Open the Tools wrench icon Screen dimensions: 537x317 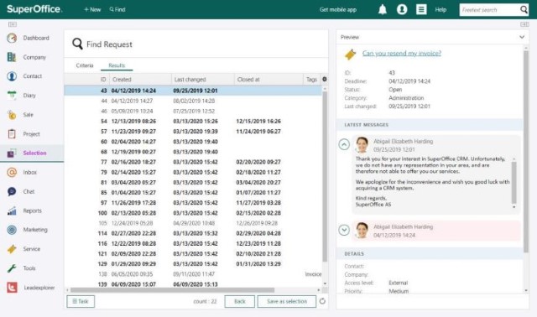point(12,268)
